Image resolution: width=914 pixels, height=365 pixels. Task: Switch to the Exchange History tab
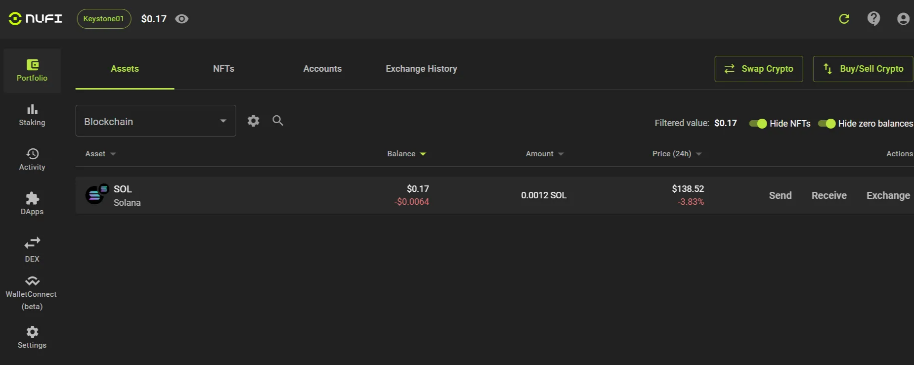click(421, 69)
